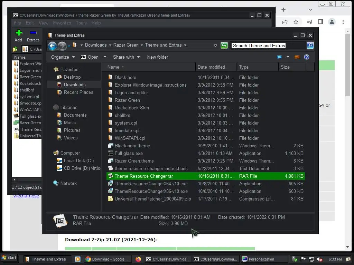Open the 7-Zip File menu
Image resolution: width=354 pixels, height=265 pixels.
(17, 23)
